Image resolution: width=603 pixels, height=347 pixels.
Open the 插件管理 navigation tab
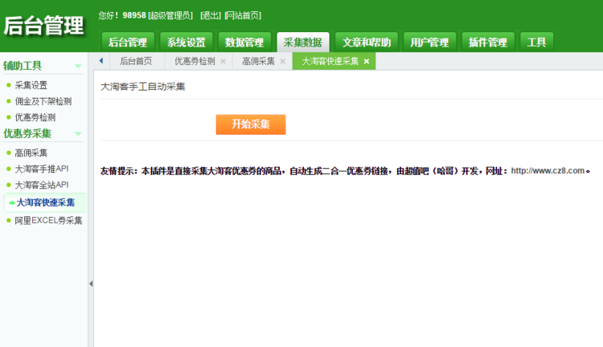click(x=488, y=43)
